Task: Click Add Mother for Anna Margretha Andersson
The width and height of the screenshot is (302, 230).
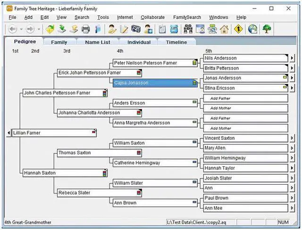Action: (x=245, y=128)
